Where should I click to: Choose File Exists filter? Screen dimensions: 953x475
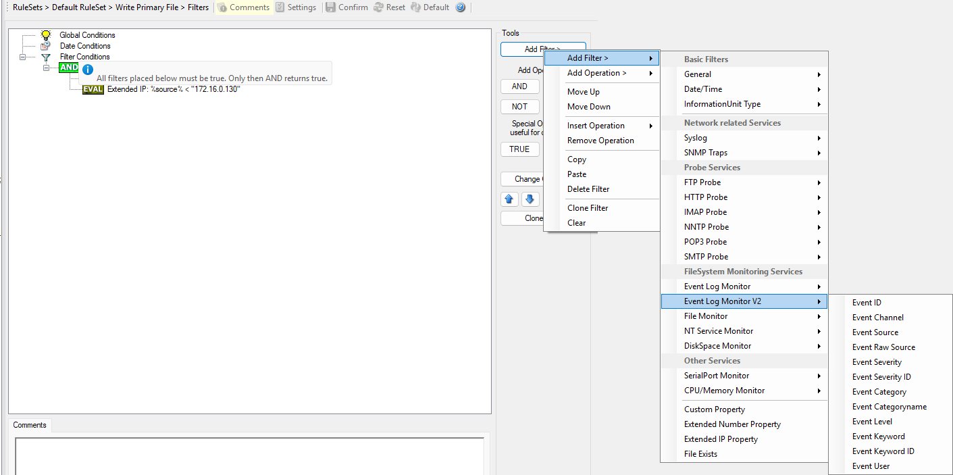744,454
